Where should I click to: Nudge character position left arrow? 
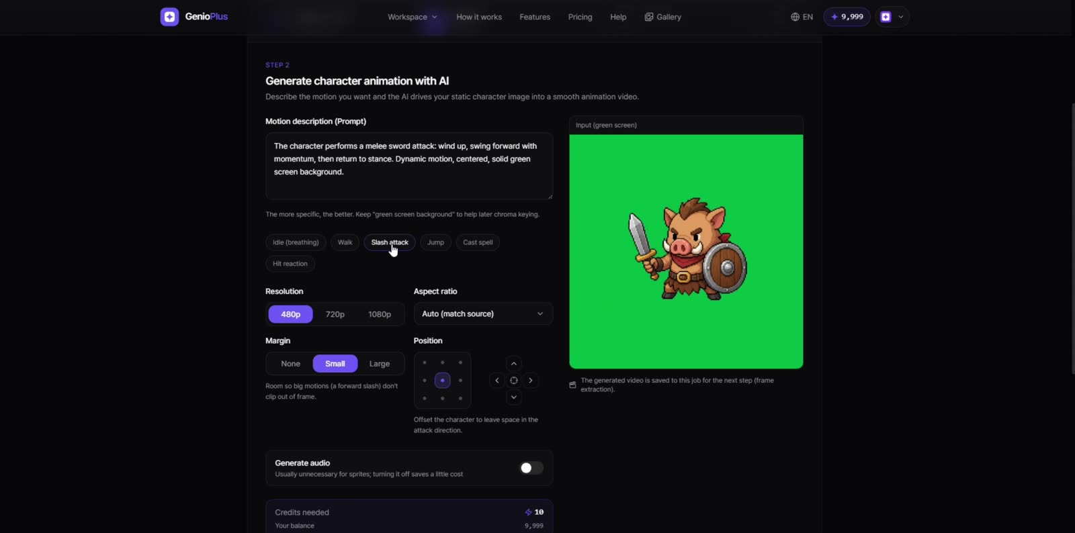[x=497, y=381]
